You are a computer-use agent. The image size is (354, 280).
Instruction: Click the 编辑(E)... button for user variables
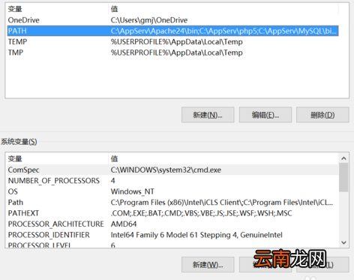pyautogui.click(x=265, y=115)
